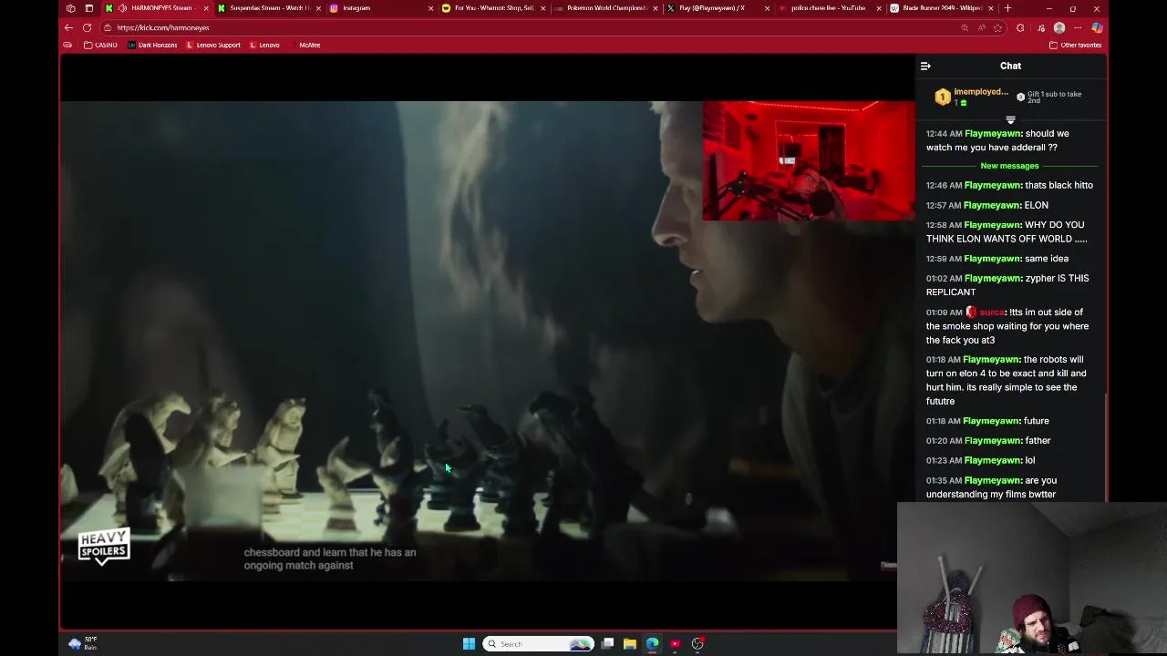Open the Lenovo bookmark
Image resolution: width=1167 pixels, height=656 pixels.
click(264, 45)
